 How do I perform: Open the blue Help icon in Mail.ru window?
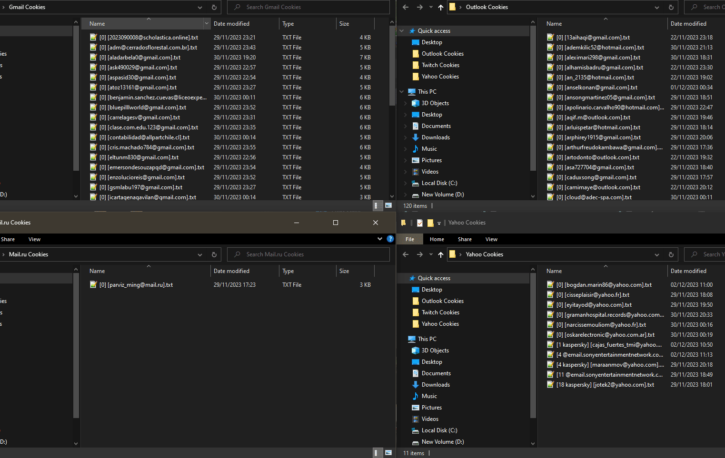click(x=390, y=239)
